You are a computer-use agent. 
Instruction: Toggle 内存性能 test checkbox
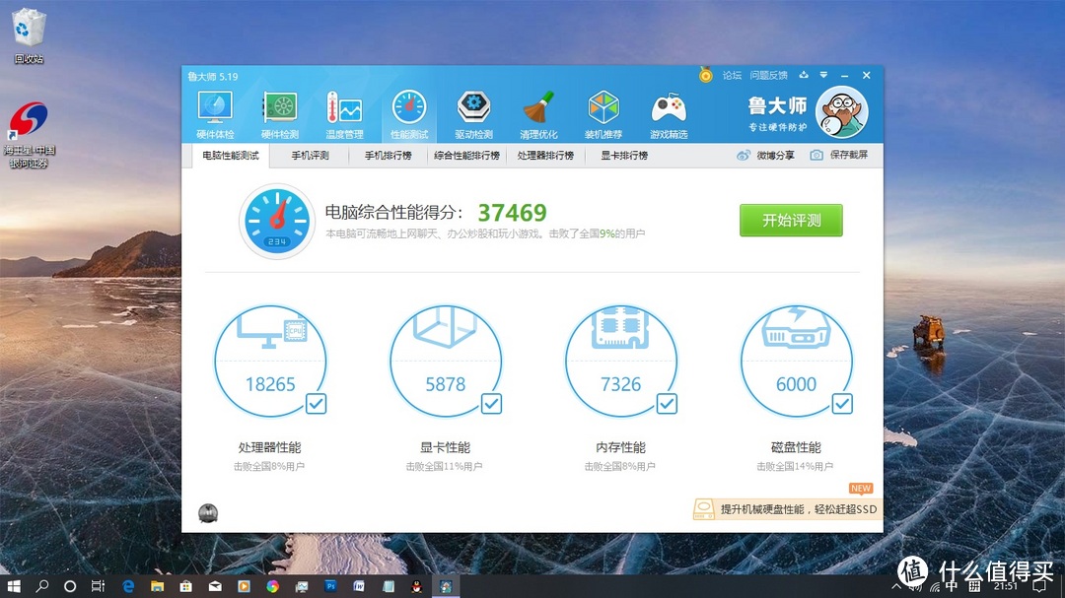tap(667, 404)
